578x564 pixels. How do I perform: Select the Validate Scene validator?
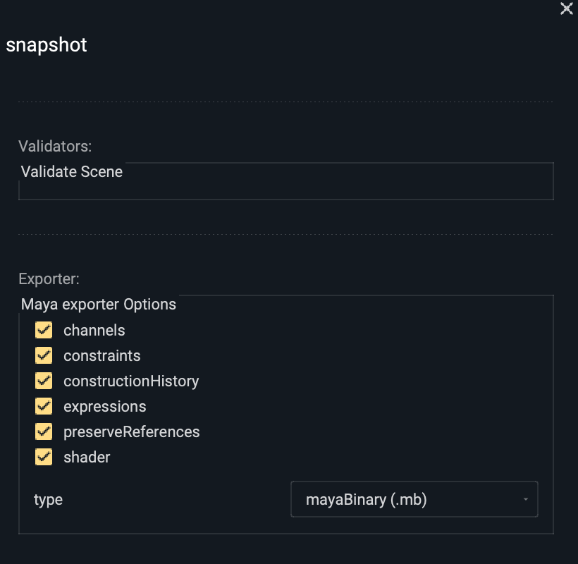click(x=70, y=171)
